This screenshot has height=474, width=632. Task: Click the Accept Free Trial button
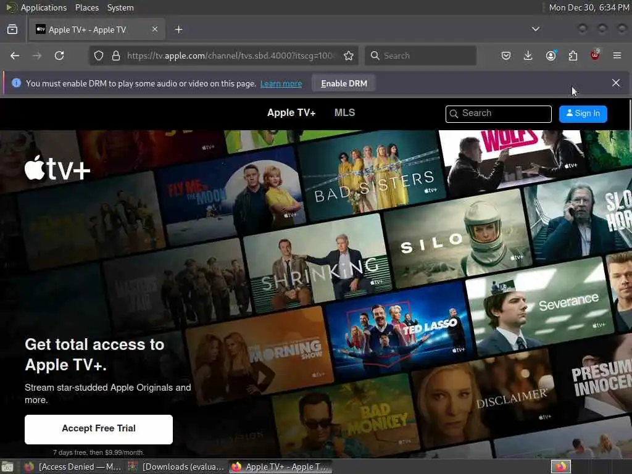tap(99, 430)
